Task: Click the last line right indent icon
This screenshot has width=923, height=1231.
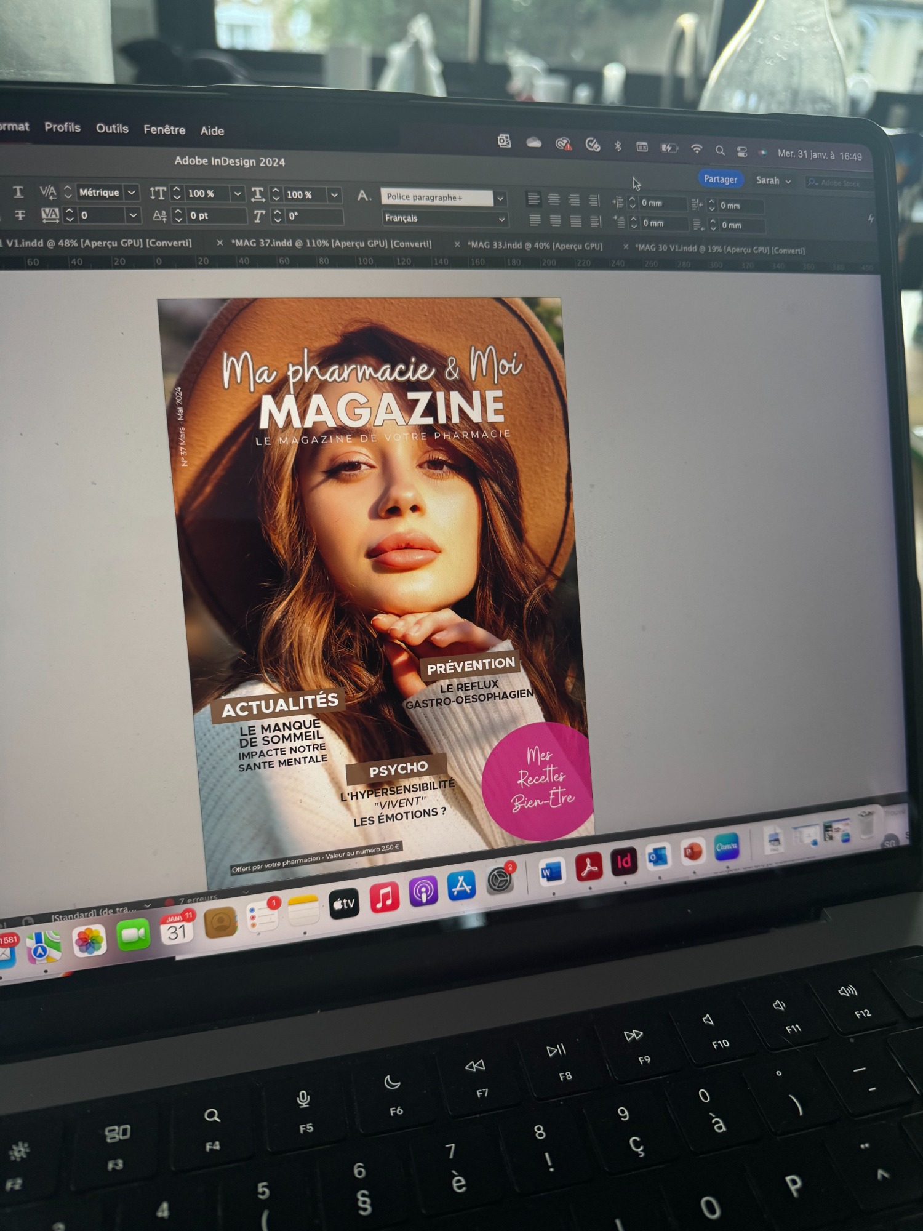Action: coord(698,225)
